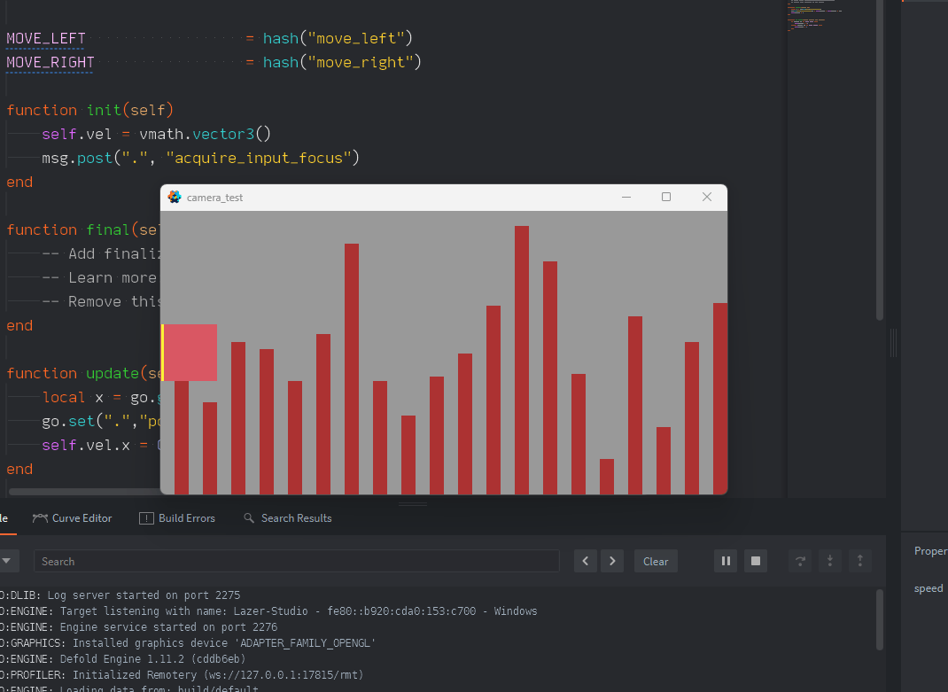Open the console filter dropdown arrow
948x692 pixels.
6,561
